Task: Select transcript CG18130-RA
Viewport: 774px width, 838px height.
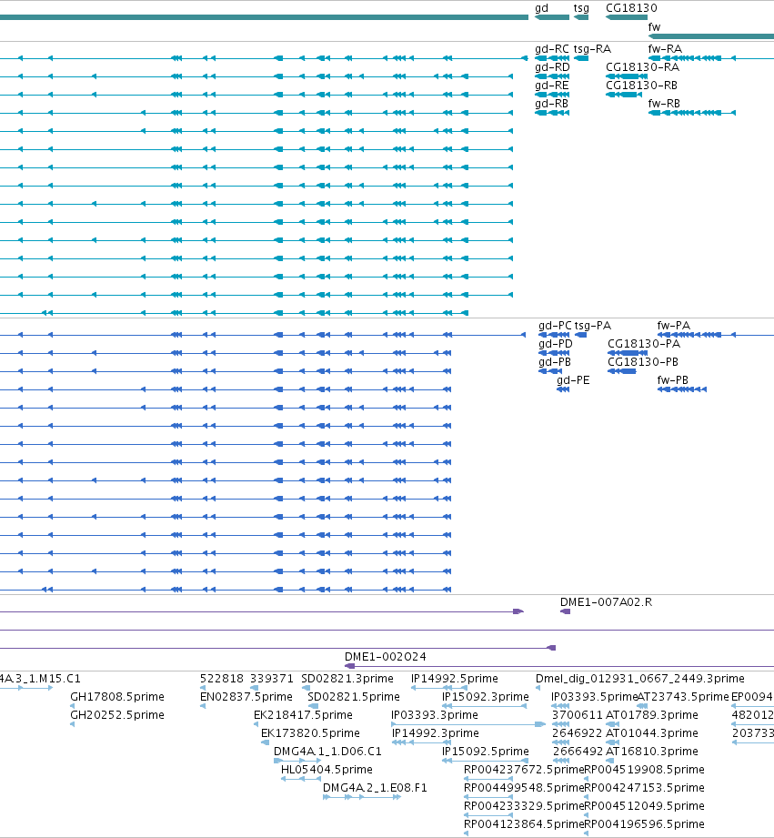Action: (x=643, y=67)
